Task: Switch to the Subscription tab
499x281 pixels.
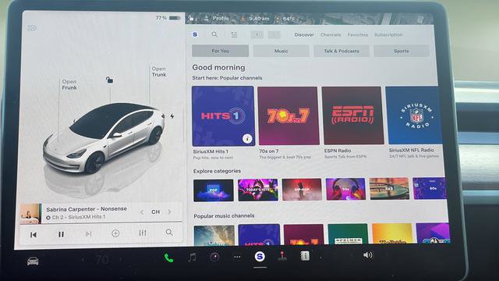Action: 388,34
